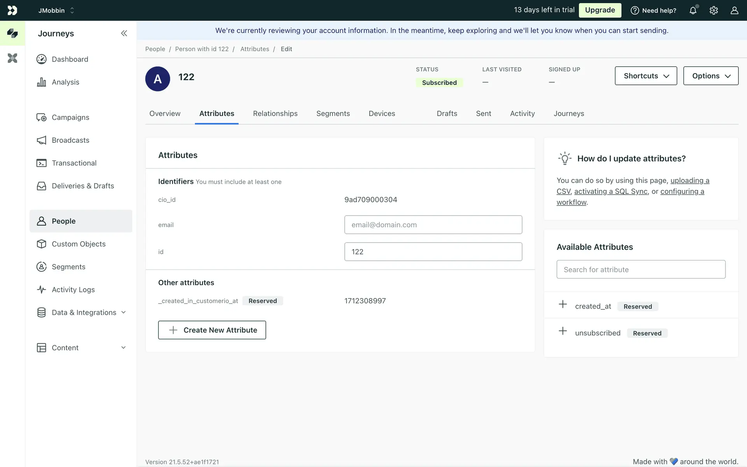This screenshot has height=467, width=747.
Task: Add unsubscribed attribute with plus icon
Action: coord(563,331)
